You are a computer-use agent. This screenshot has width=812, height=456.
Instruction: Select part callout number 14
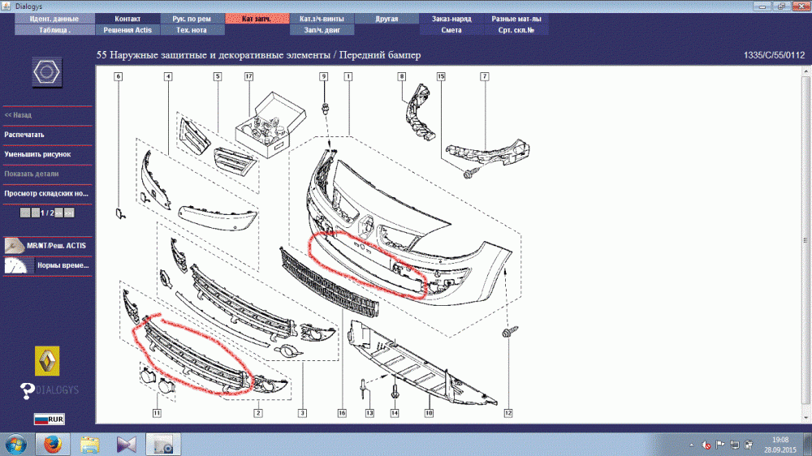[x=395, y=413]
